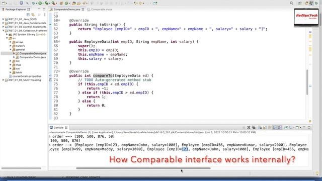Toggle Word Wrap in Console toolbar
322x181 pixels.
pos(270,127)
